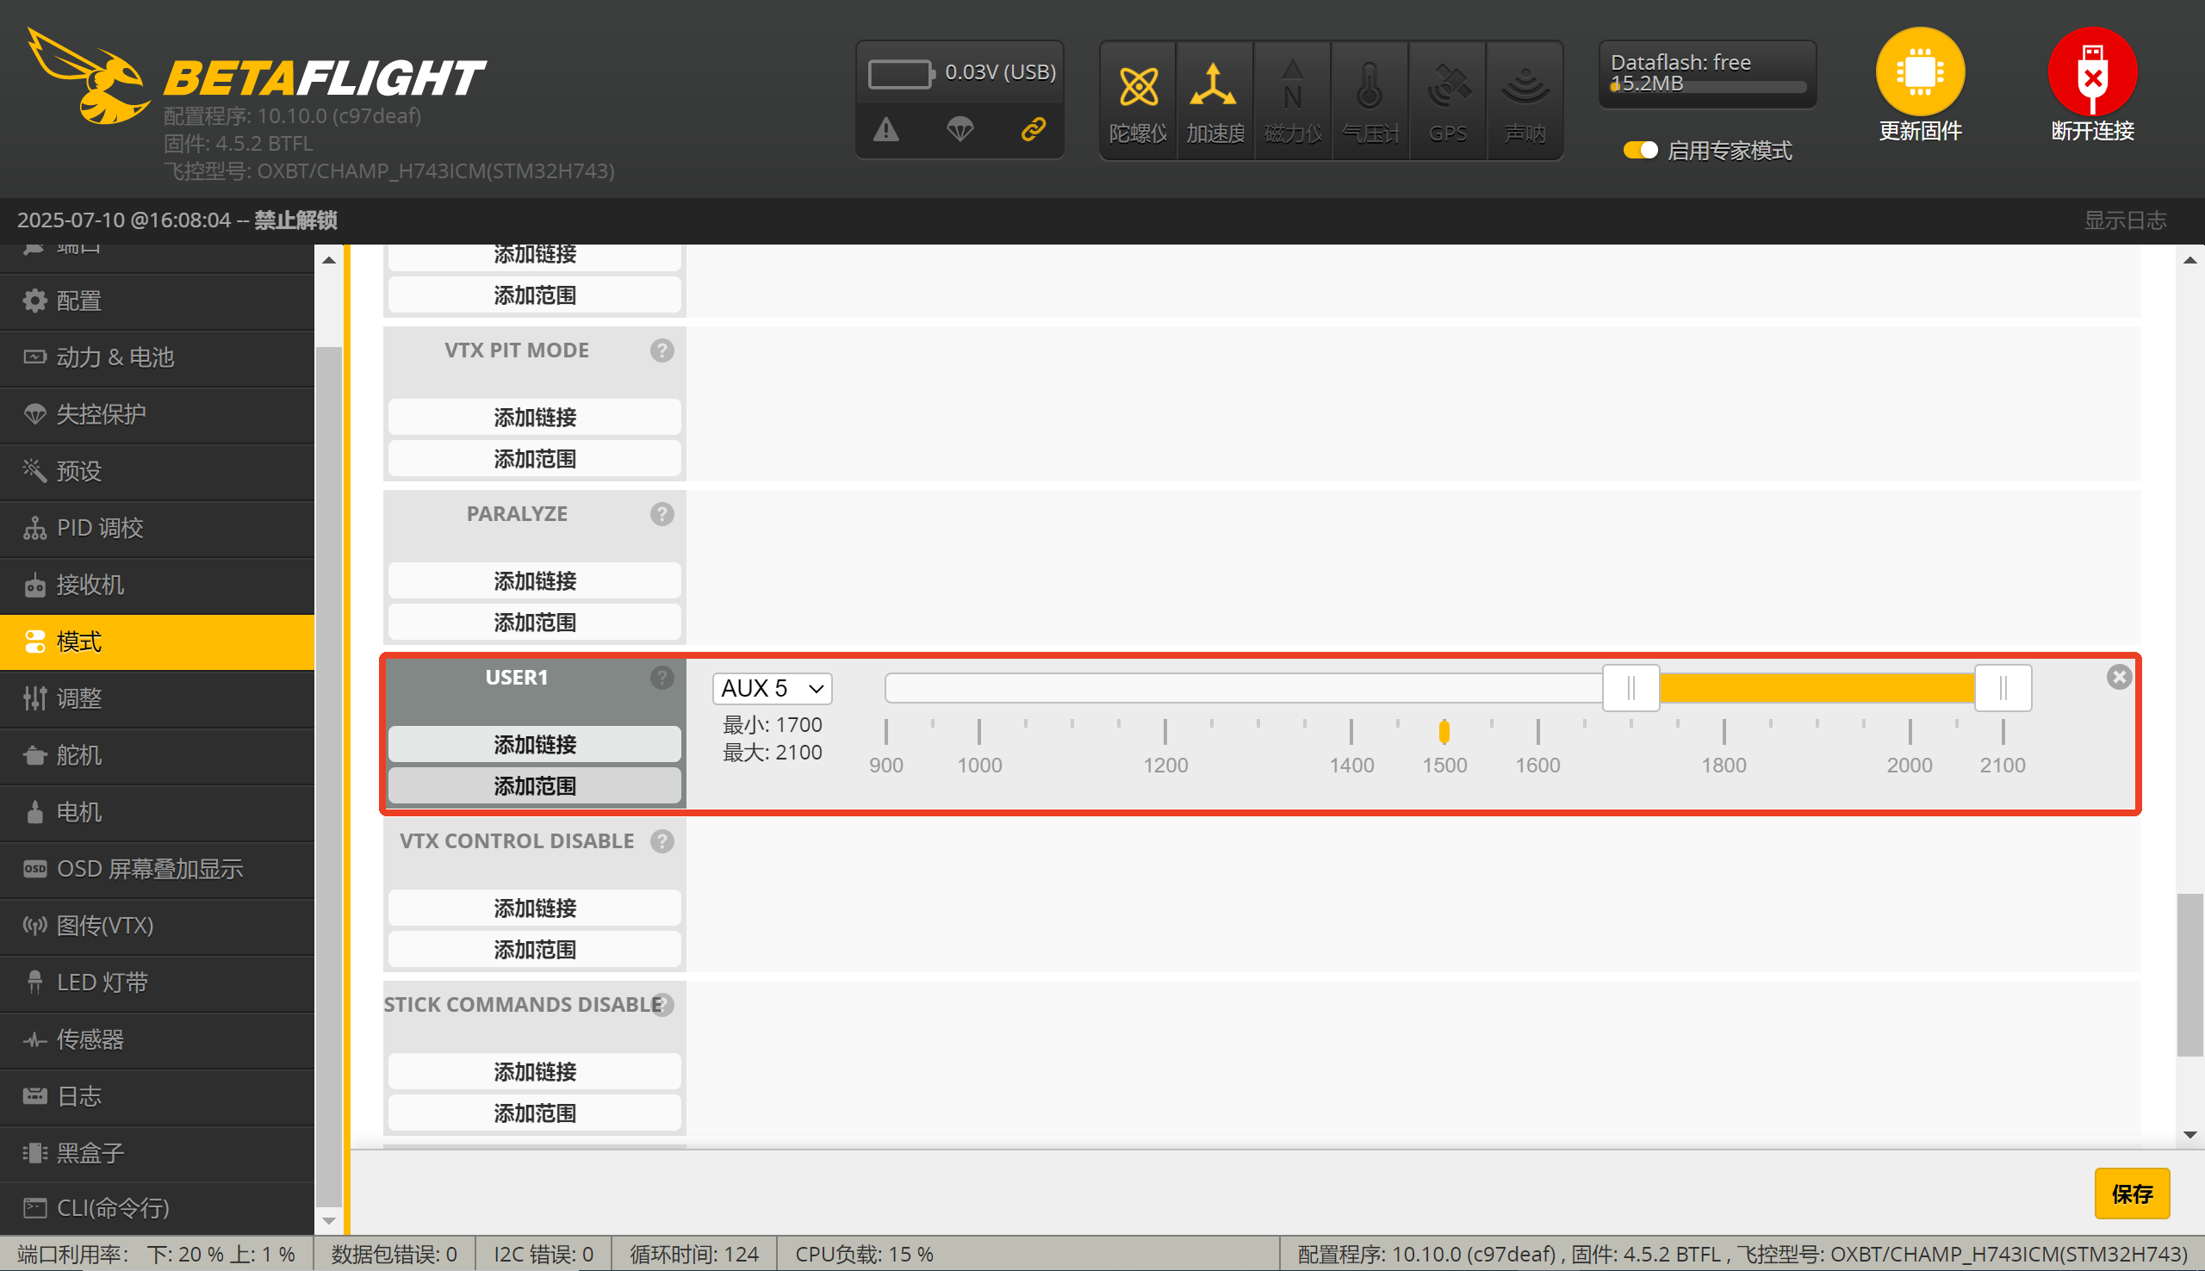Click the yellow Save button
The height and width of the screenshot is (1271, 2205).
coord(2131,1193)
